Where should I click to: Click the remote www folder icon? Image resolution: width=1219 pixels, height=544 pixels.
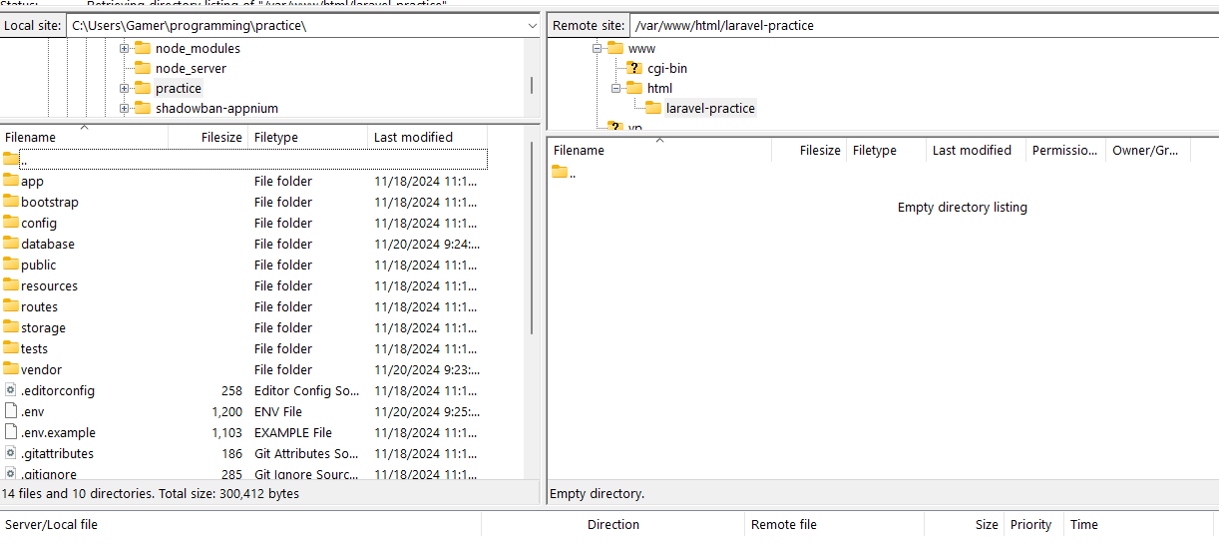(x=615, y=48)
